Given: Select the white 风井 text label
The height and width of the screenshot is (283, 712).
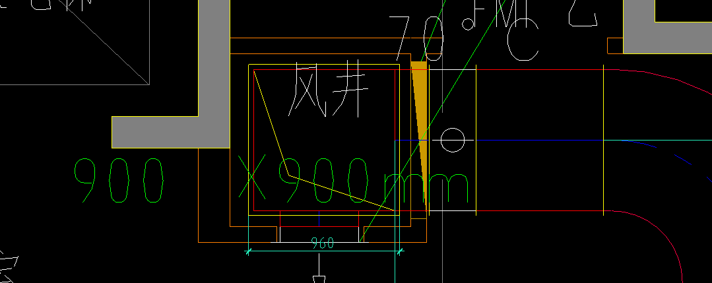Looking at the screenshot, I should [x=329, y=90].
